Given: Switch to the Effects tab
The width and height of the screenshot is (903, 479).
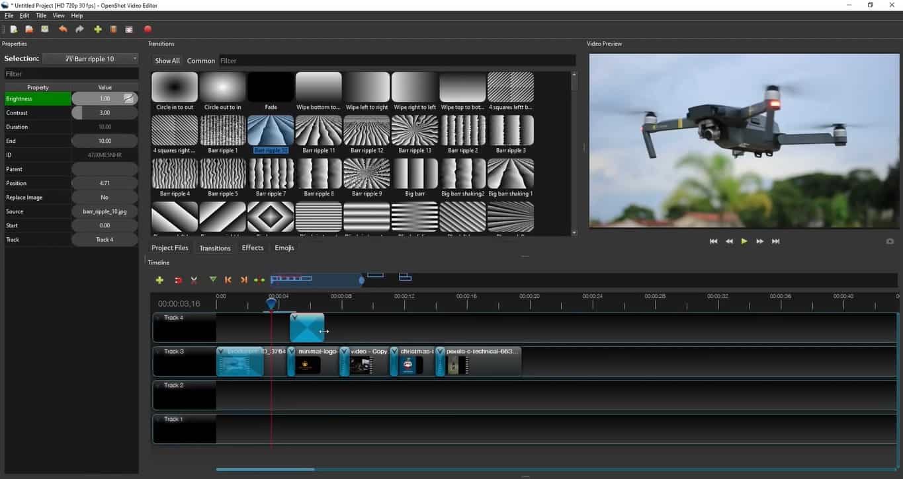Looking at the screenshot, I should [x=252, y=248].
